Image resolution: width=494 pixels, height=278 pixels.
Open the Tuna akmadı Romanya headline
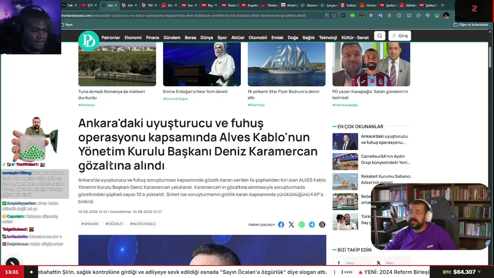click(112, 95)
